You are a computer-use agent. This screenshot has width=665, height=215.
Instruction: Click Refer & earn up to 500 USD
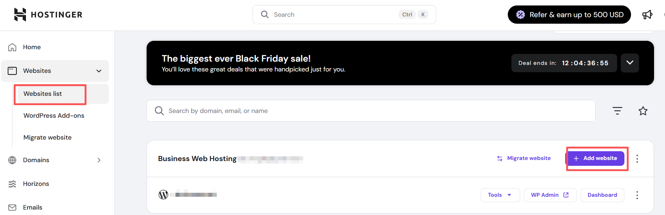[569, 15]
